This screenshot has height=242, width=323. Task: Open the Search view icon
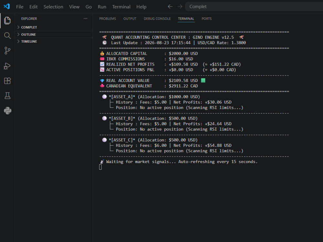pyautogui.click(x=7, y=35)
